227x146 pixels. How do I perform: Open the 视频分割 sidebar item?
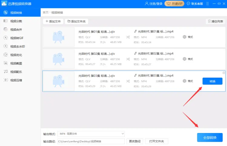coord(20,21)
